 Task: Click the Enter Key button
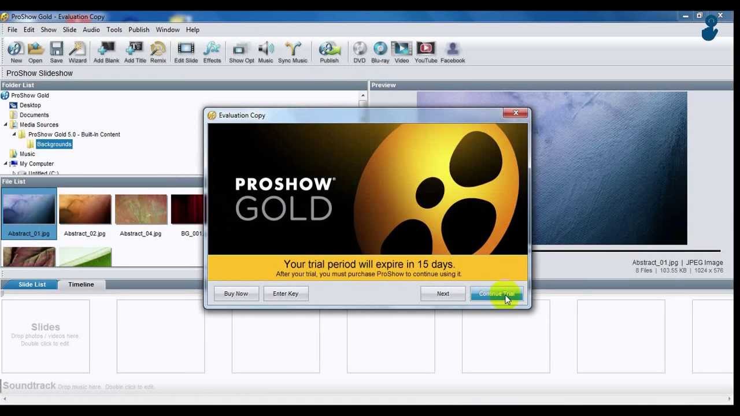point(286,294)
